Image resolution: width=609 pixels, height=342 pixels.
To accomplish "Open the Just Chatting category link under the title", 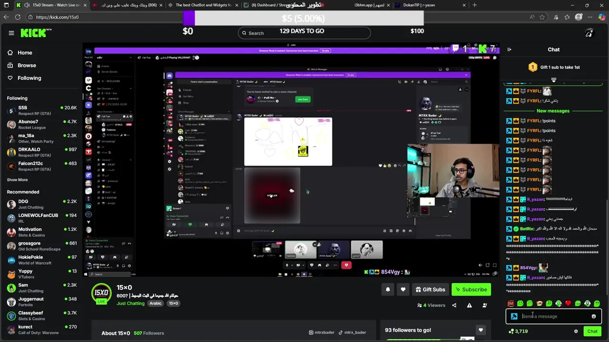I will pos(130,304).
